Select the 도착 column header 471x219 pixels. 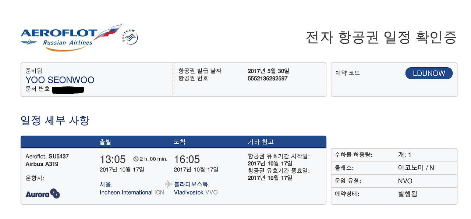pos(180,142)
